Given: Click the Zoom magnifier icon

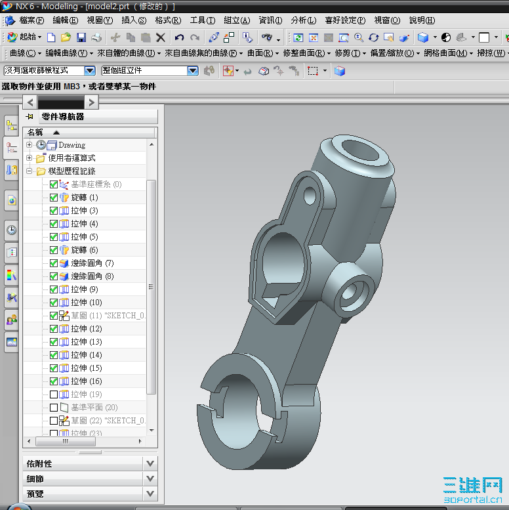Looking at the screenshot, I should coord(359,37).
